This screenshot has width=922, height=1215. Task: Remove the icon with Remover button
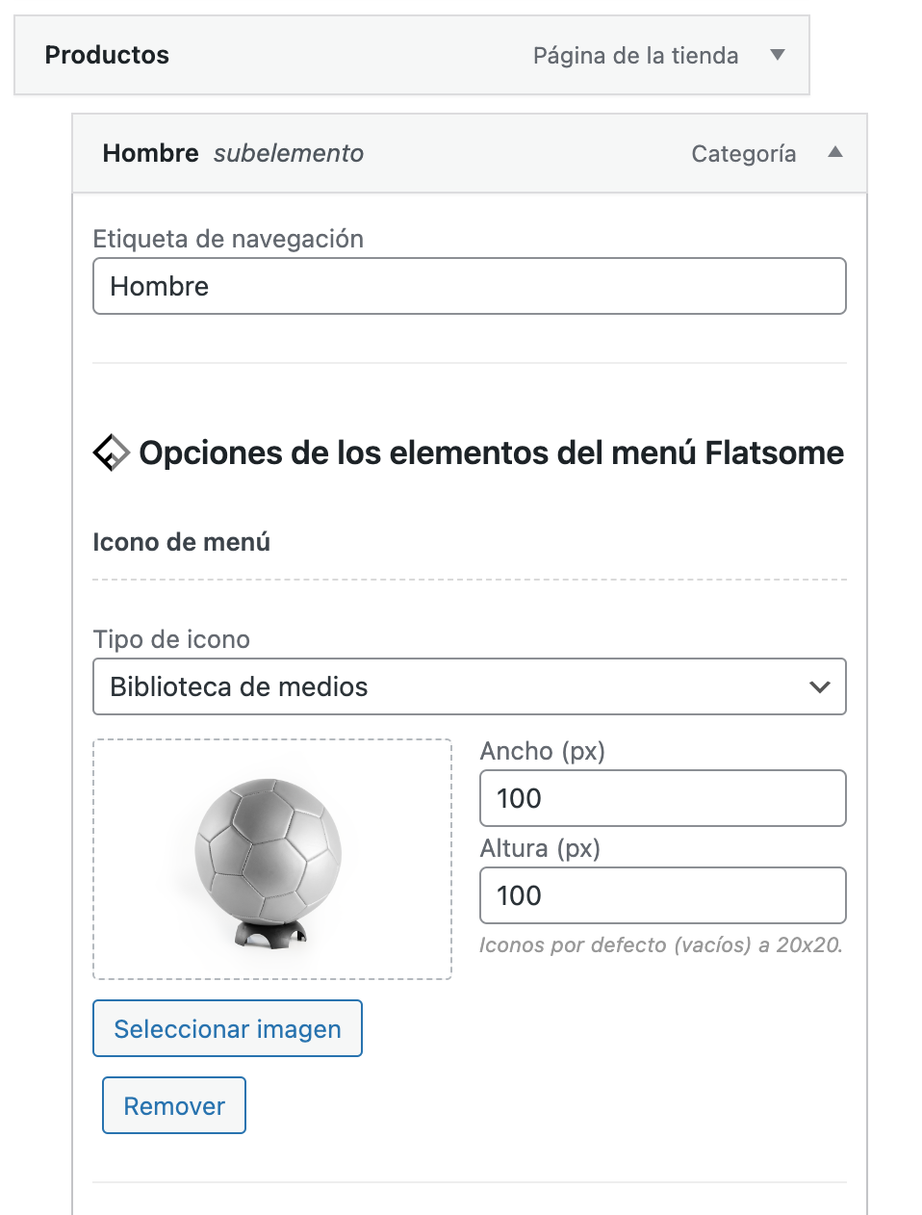pyautogui.click(x=174, y=1105)
